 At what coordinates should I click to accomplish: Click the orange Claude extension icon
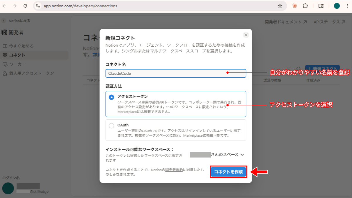point(295,6)
